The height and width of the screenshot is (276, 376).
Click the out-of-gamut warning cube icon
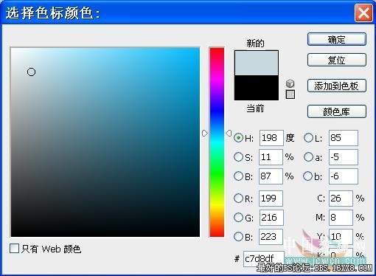tap(290, 83)
